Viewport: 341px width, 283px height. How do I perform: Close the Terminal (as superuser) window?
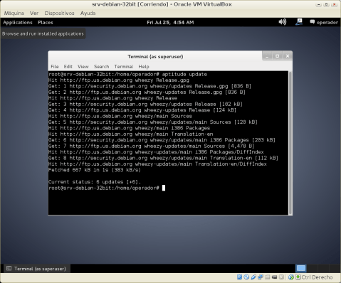click(288, 56)
